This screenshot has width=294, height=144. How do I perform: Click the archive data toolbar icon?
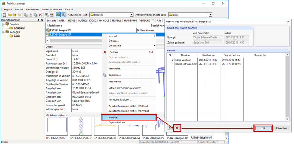coord(47,15)
